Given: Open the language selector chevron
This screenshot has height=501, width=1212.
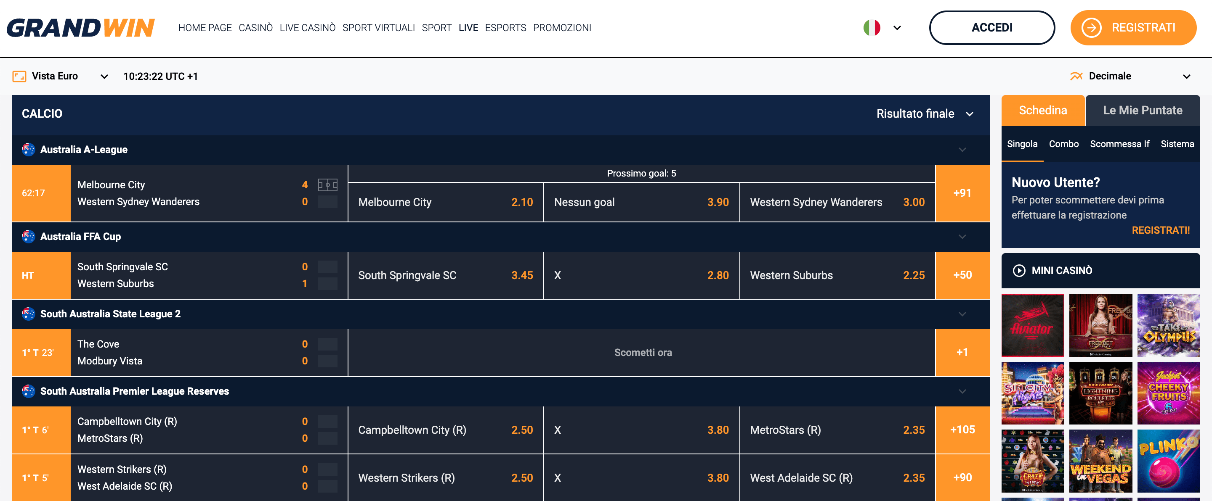Looking at the screenshot, I should [897, 28].
